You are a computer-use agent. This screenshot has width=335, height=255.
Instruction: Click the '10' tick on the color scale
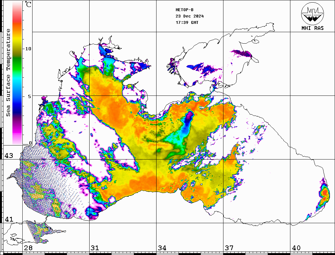click(28, 49)
